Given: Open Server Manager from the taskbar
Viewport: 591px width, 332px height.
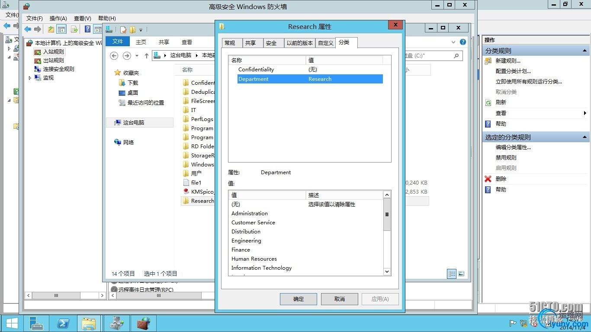Looking at the screenshot, I should point(36,323).
